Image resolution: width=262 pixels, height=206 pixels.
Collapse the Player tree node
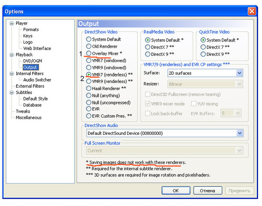tap(11, 23)
